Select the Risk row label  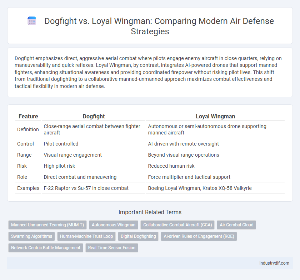coord(22,166)
